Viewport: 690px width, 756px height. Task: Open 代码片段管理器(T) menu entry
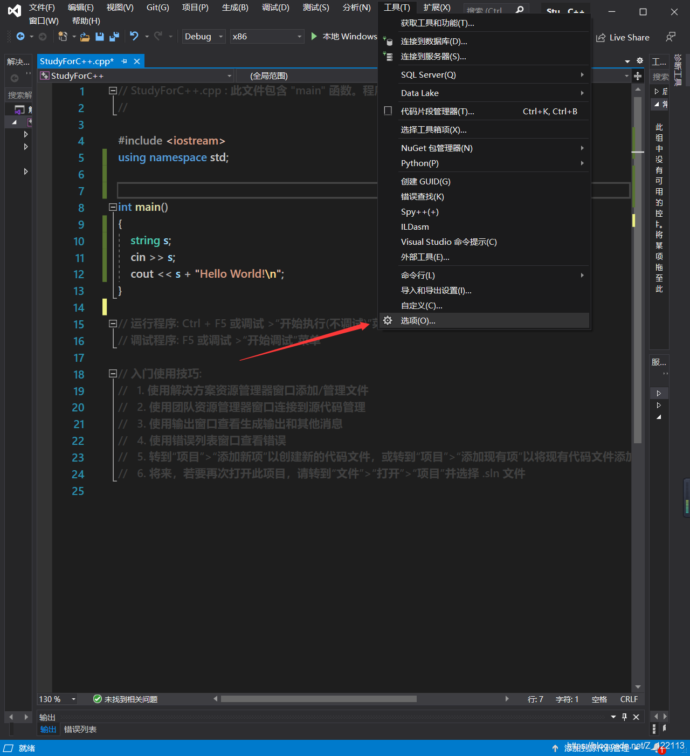tap(484, 112)
